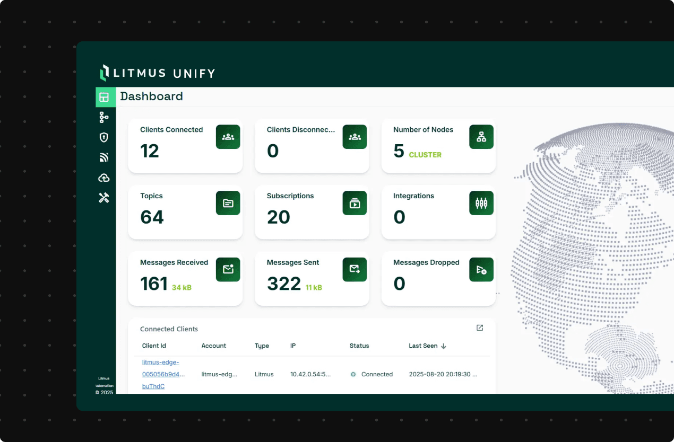Image resolution: width=674 pixels, height=442 pixels.
Task: Click the 34 kB received size
Action: click(x=182, y=287)
